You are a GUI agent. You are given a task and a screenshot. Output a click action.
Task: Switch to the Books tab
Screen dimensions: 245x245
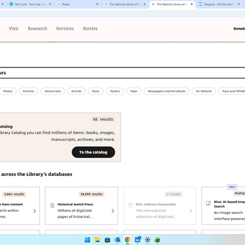tap(78, 4)
